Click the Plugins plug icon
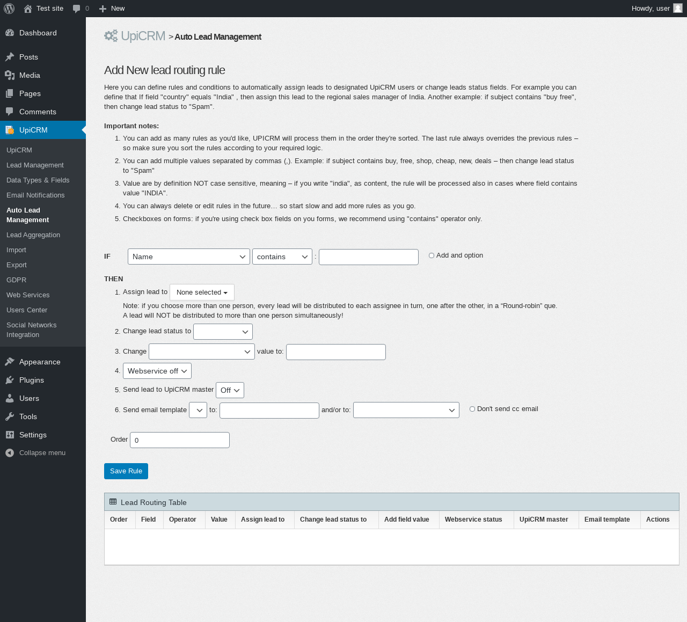This screenshot has width=687, height=622. [x=10, y=380]
